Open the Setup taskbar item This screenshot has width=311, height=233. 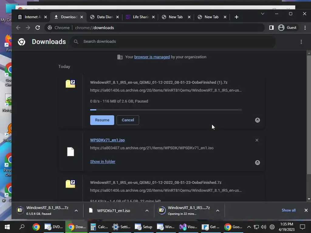point(143,227)
